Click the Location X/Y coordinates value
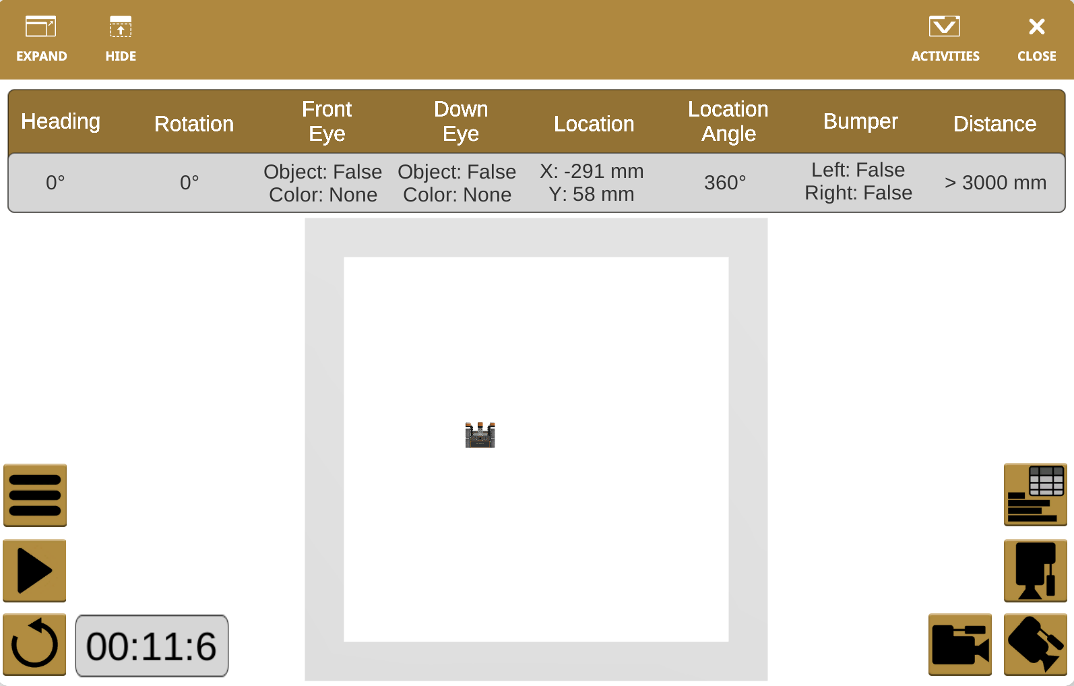The image size is (1074, 686). (592, 183)
